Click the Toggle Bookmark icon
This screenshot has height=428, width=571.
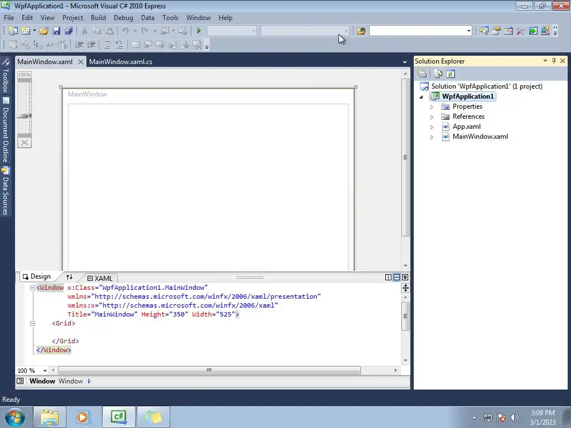pyautogui.click(x=135, y=45)
